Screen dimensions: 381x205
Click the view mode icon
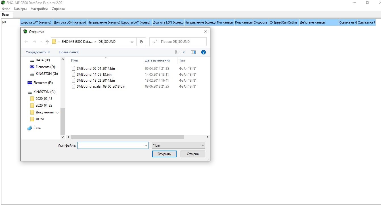click(178, 52)
